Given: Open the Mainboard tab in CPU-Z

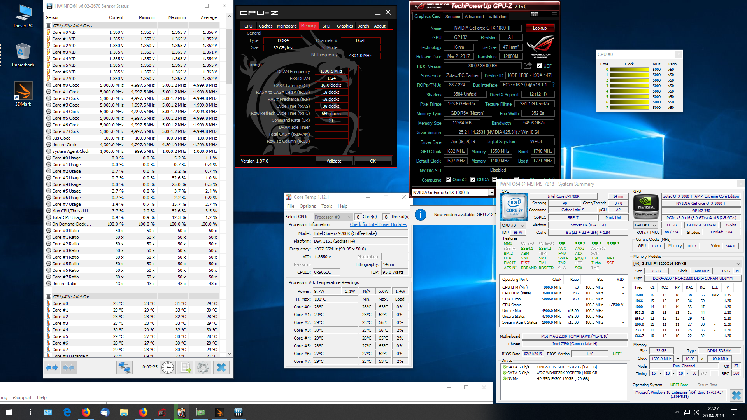Looking at the screenshot, I should [x=287, y=26].
